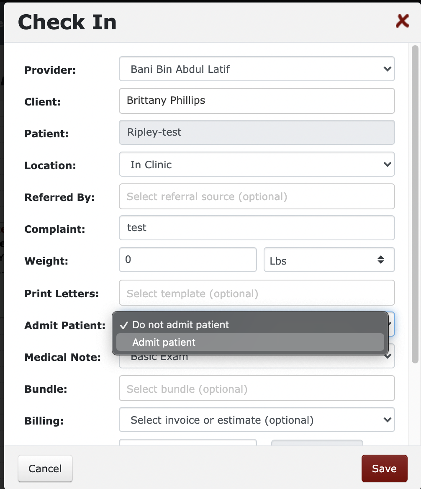Open the Provider dropdown
The width and height of the screenshot is (421, 489).
coord(256,69)
